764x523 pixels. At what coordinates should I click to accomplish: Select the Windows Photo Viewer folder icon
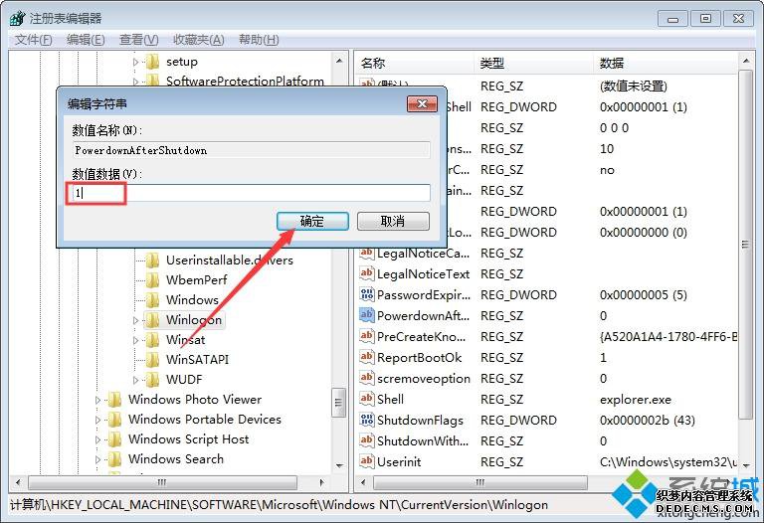(x=114, y=400)
